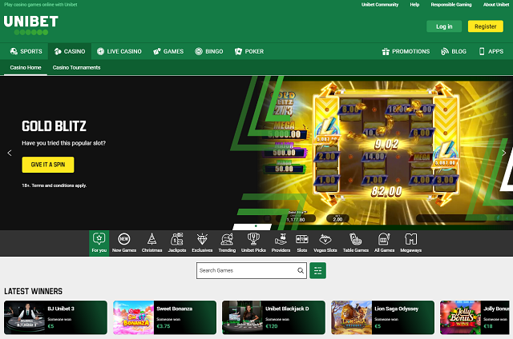Image resolution: width=513 pixels, height=339 pixels.
Task: Switch to the Casino Tournaments tab
Action: pos(77,67)
